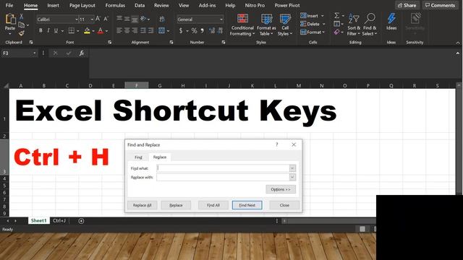Switch to the Insert ribbon tab
463x260 pixels.
53,5
